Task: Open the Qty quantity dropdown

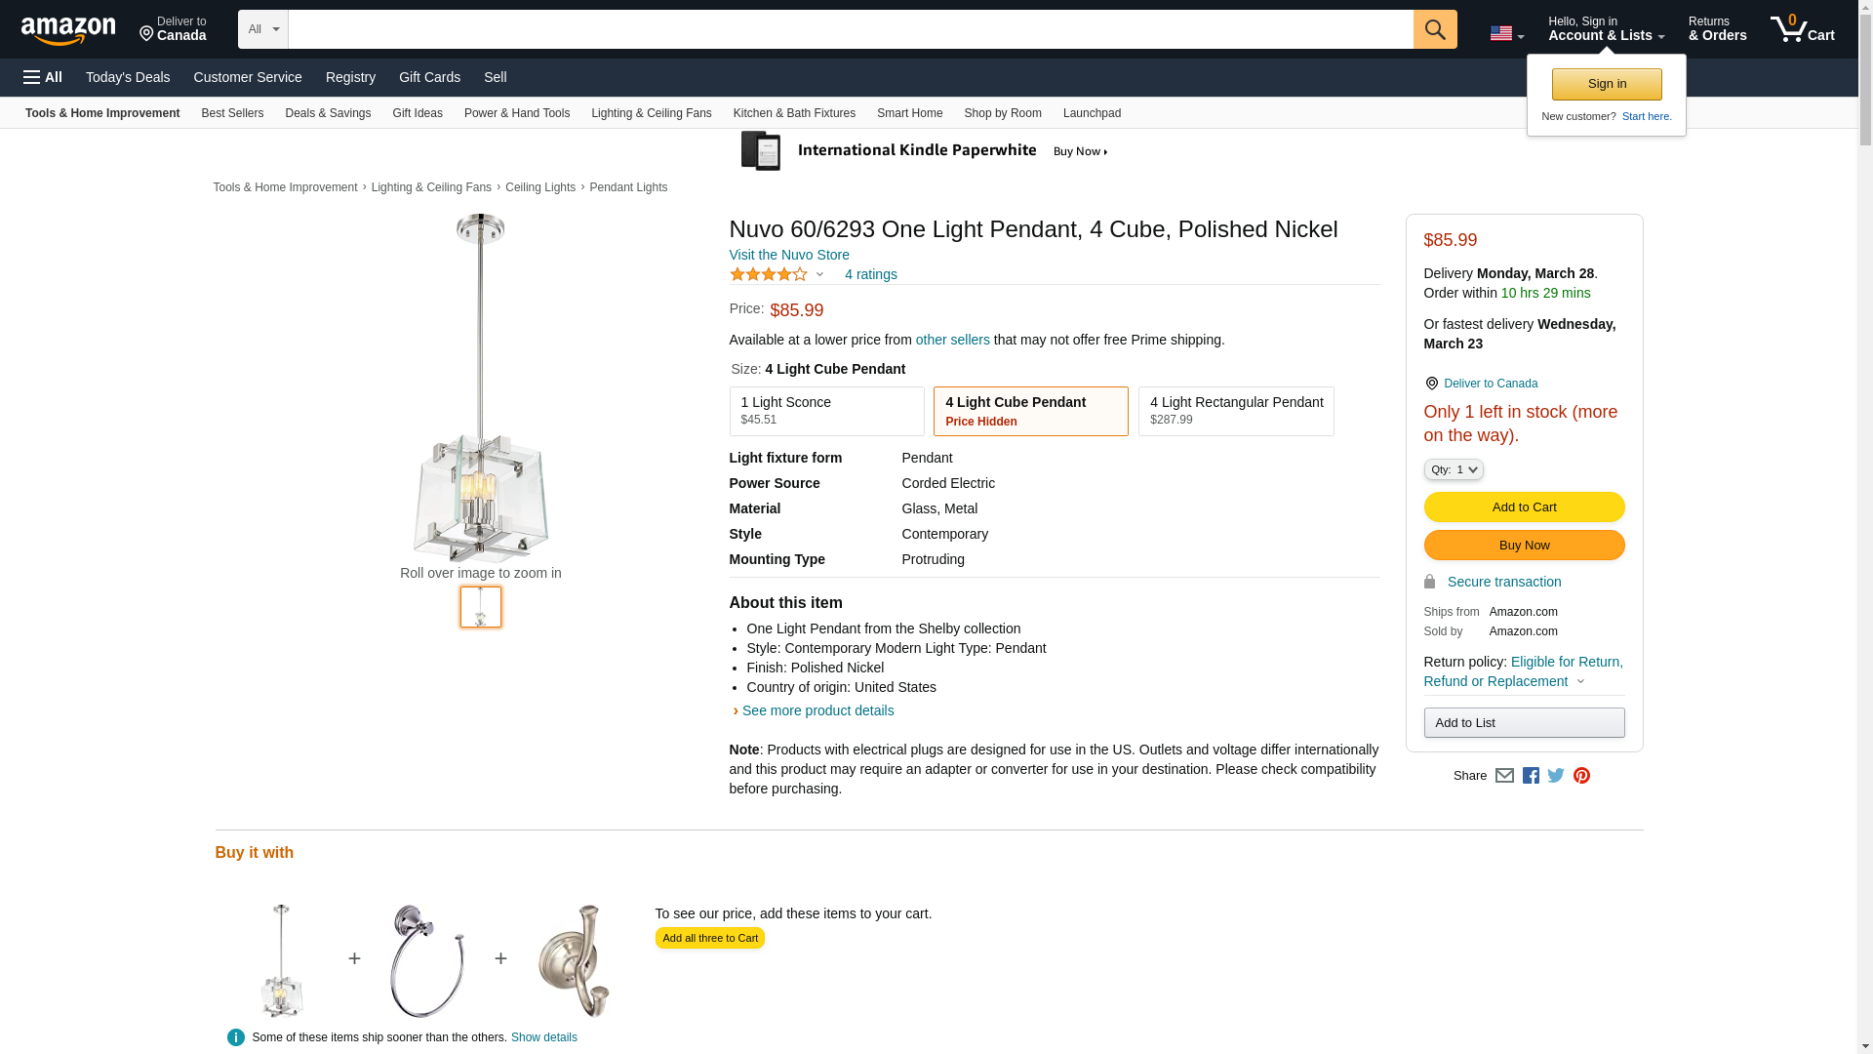Action: pyautogui.click(x=1453, y=469)
